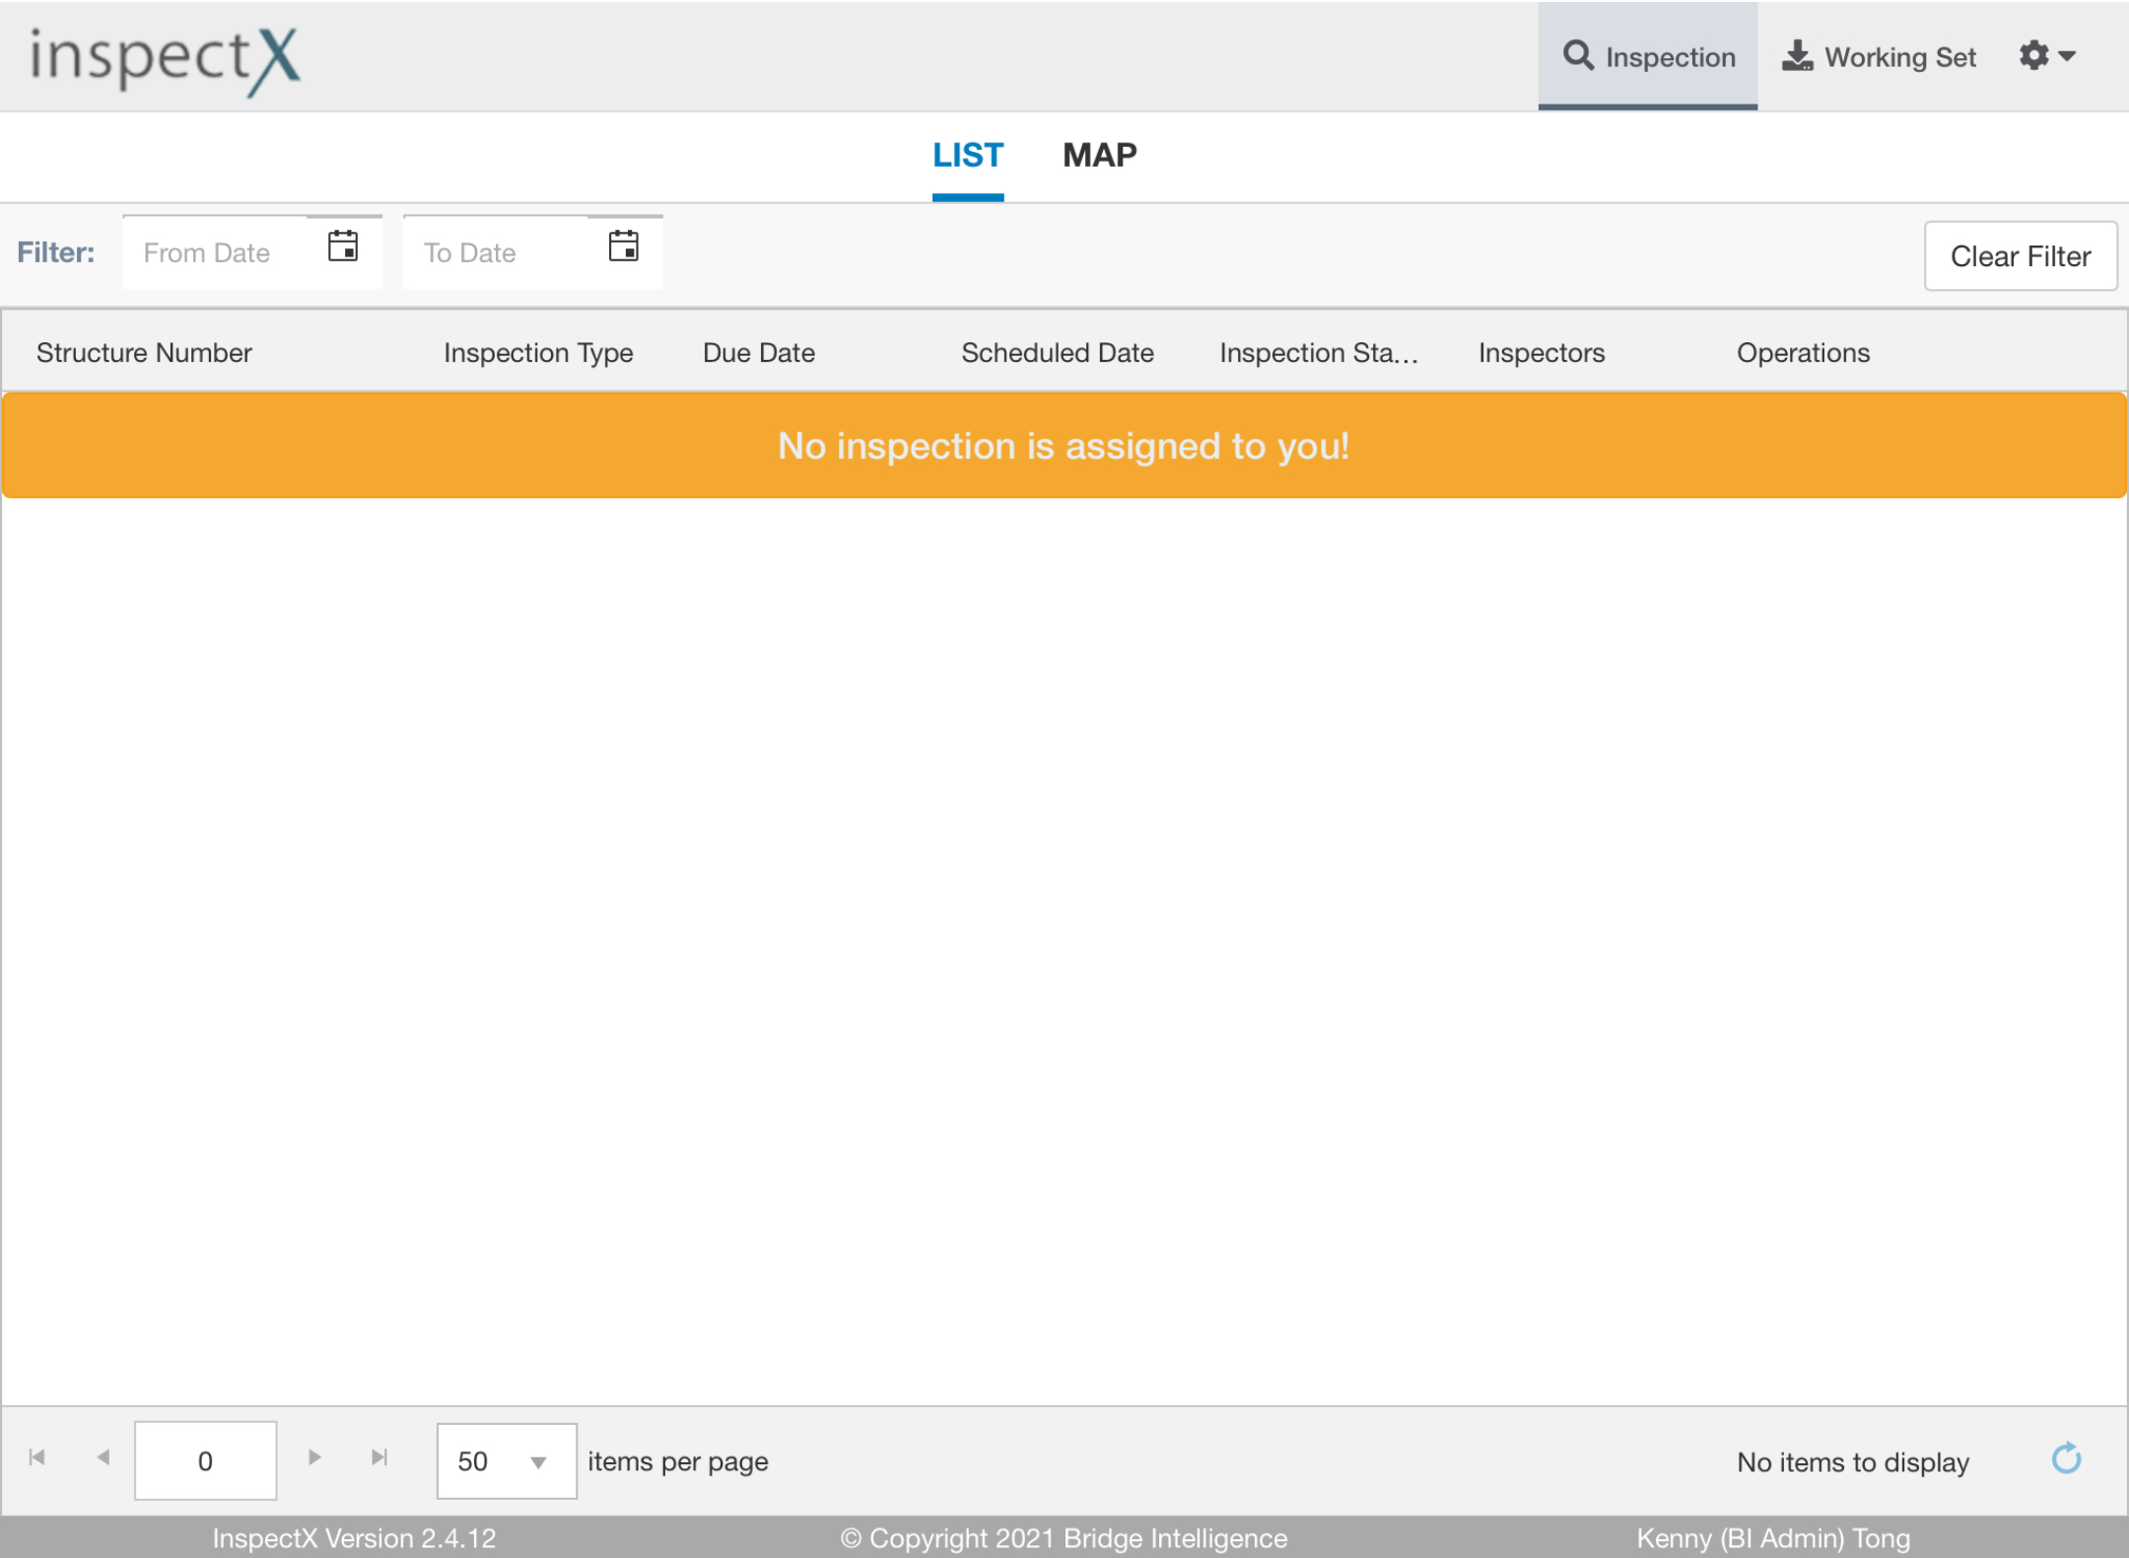
Task: Sort by Due Date column
Action: 759,353
